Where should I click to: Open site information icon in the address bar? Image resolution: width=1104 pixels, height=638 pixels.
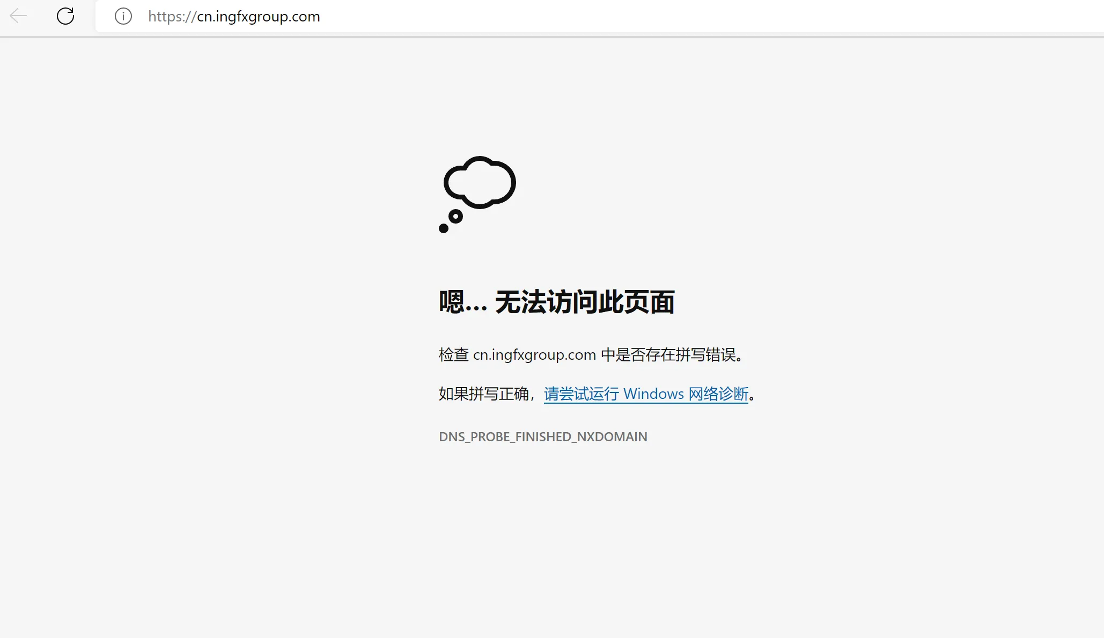[x=123, y=16]
